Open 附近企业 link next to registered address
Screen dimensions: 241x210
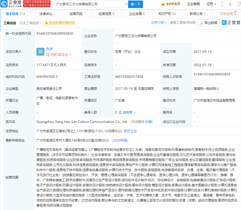tap(130, 131)
